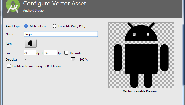Select the Material Icon asset type
Viewport: 185px width, 105px height.
pos(26,26)
